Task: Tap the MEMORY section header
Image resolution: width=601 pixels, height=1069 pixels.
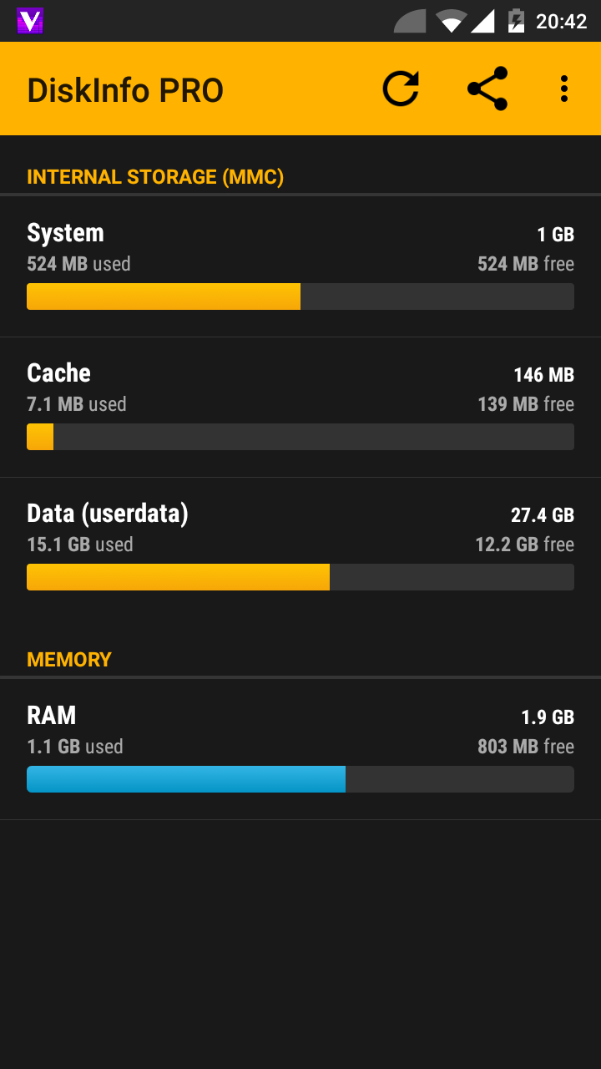Action: (69, 660)
